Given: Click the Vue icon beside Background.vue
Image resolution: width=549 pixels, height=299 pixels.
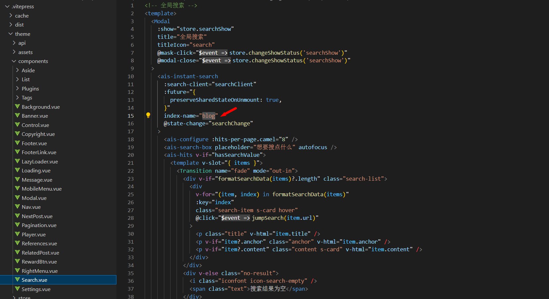Looking at the screenshot, I should click(17, 107).
